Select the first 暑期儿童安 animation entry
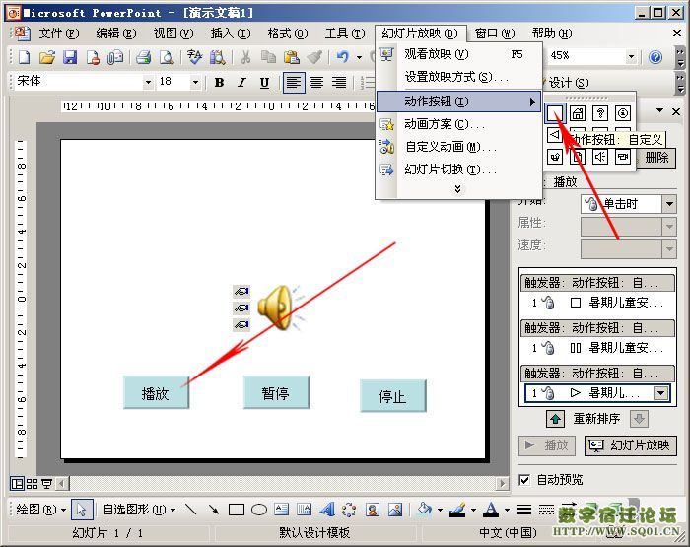 point(597,303)
